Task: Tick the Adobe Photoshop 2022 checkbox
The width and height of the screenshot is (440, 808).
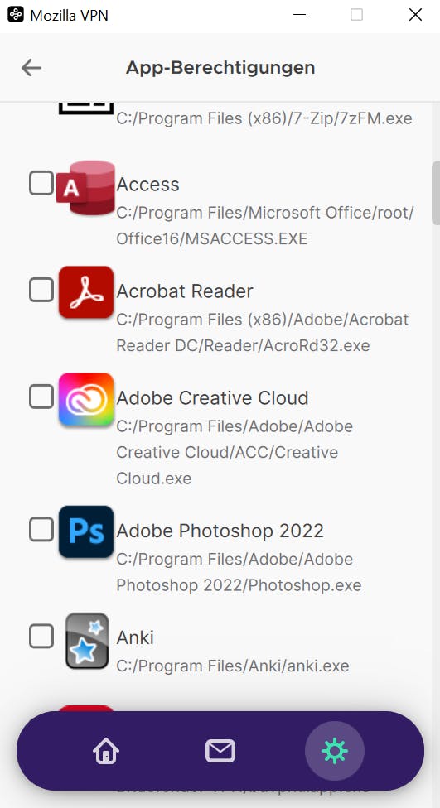Action: (x=41, y=529)
